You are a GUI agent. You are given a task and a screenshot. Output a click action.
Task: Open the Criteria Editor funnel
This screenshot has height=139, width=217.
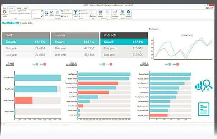click(75, 14)
